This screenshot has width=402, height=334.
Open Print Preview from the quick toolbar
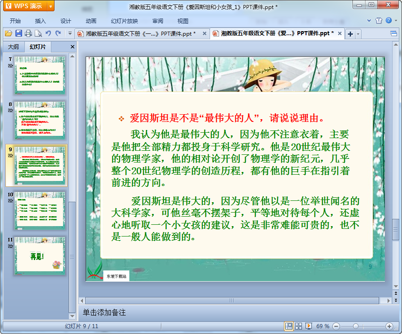point(38,33)
